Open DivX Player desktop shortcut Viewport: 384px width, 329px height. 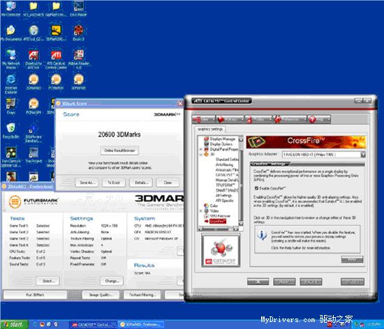click(x=78, y=8)
